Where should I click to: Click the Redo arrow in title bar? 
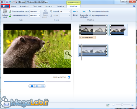[14, 2]
